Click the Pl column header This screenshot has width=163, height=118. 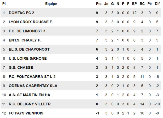(x=4, y=4)
